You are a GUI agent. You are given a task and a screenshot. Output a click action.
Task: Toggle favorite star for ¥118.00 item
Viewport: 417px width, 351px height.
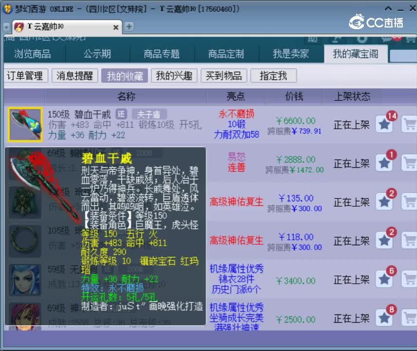pyautogui.click(x=384, y=240)
